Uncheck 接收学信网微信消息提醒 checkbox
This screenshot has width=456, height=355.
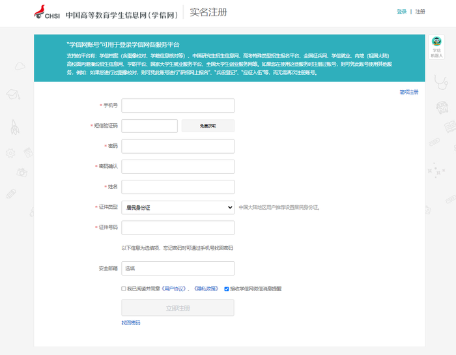pyautogui.click(x=227, y=289)
